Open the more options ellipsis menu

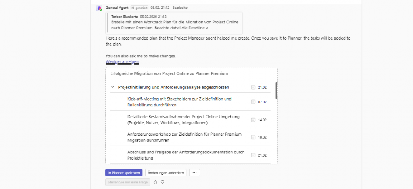point(194,172)
